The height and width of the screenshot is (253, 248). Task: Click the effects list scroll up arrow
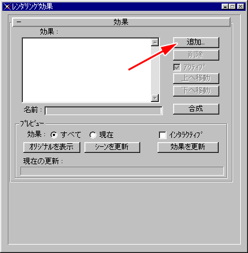155,43
